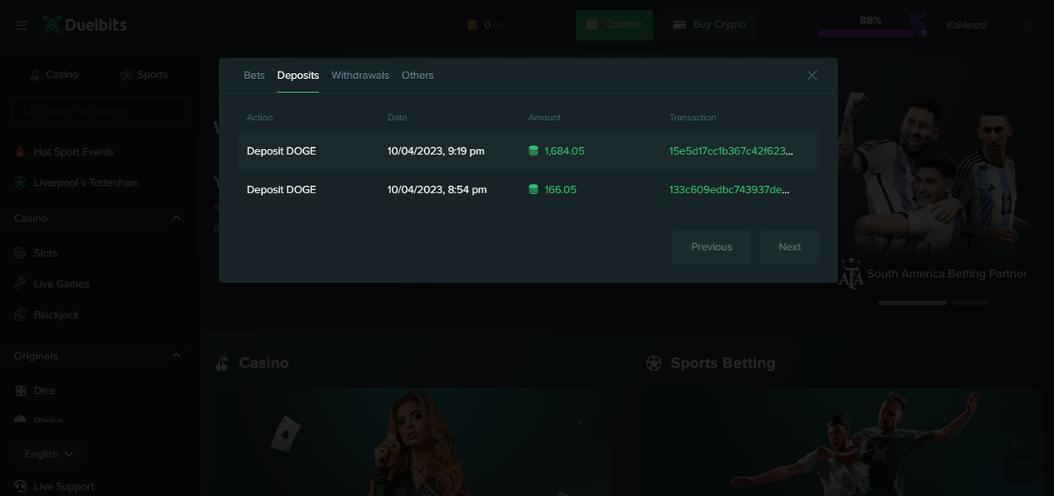Click the Liverpool v Tottenham ball icon
This screenshot has width=1054, height=496.
click(x=21, y=183)
